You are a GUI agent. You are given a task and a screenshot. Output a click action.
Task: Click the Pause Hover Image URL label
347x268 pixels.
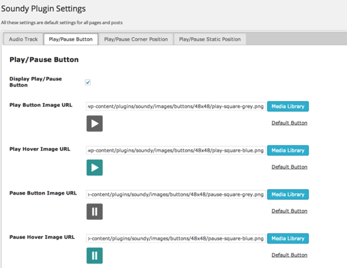coord(42,237)
